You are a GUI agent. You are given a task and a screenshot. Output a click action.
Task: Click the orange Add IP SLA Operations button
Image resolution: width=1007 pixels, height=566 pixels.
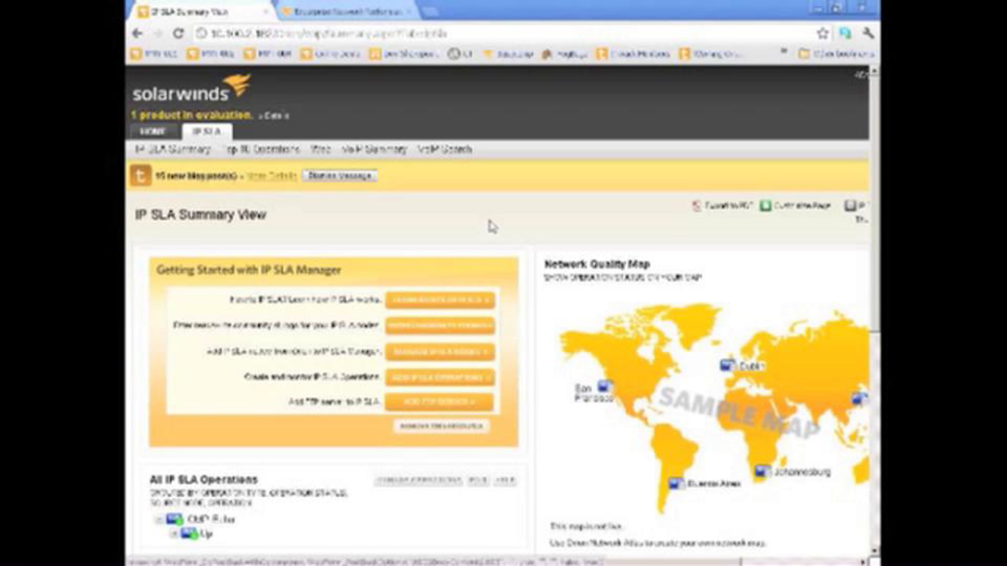440,377
